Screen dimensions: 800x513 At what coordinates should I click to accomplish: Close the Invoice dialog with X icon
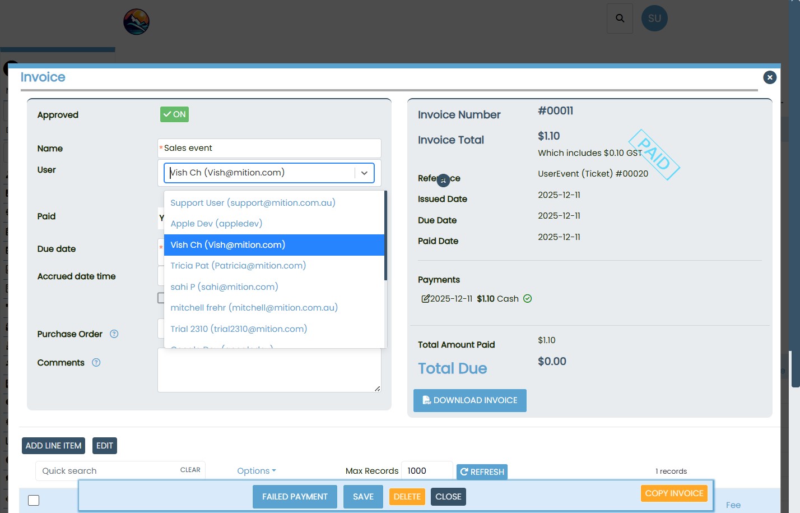point(769,77)
